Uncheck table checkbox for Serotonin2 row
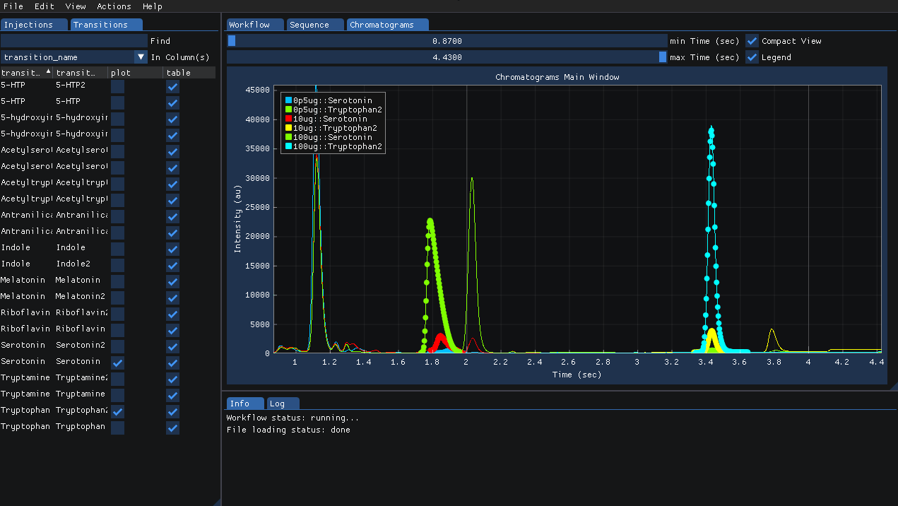The image size is (898, 506). click(x=173, y=346)
